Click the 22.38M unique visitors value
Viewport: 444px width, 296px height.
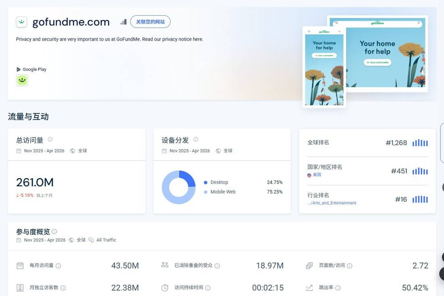125,288
